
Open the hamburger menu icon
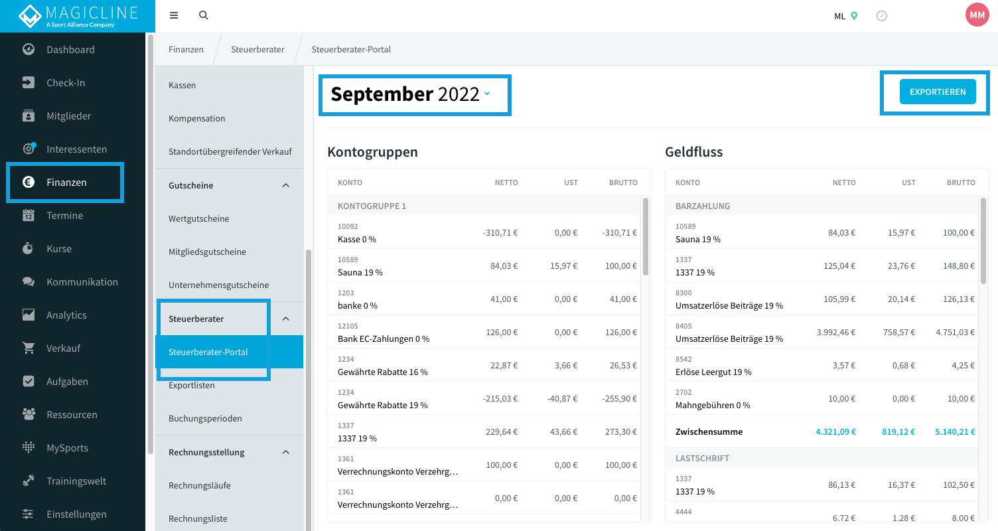click(174, 15)
